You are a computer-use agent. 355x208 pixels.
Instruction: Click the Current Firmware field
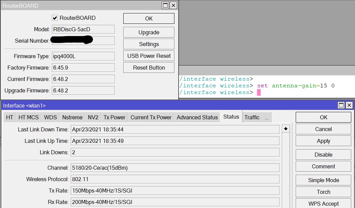(x=83, y=79)
